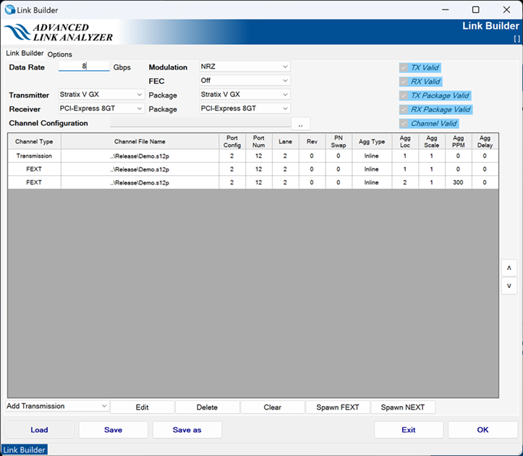Click Agg Loc value 2 in last FEXT row
523x456 pixels.
405,182
